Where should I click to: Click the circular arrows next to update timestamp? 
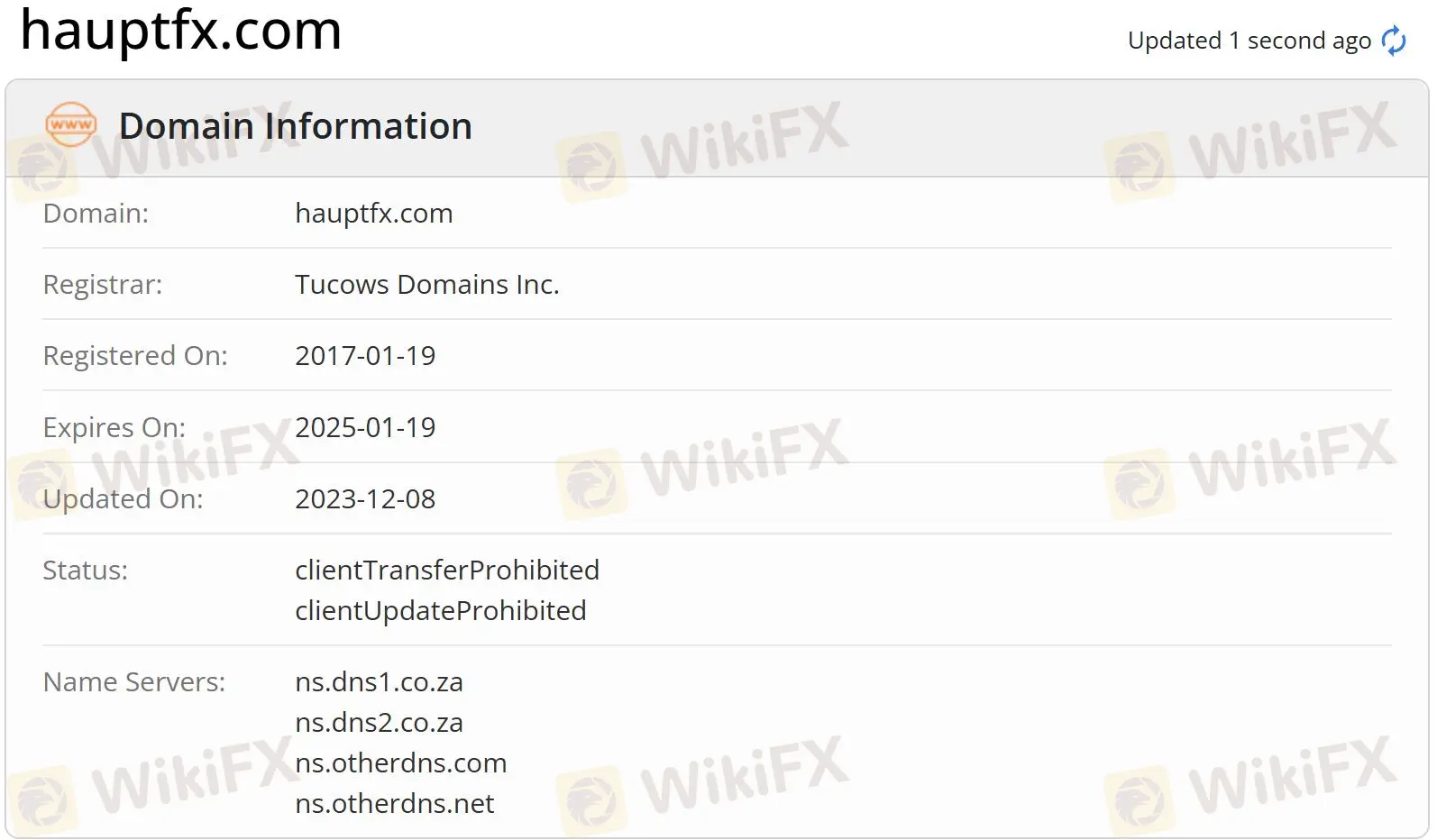tap(1393, 40)
